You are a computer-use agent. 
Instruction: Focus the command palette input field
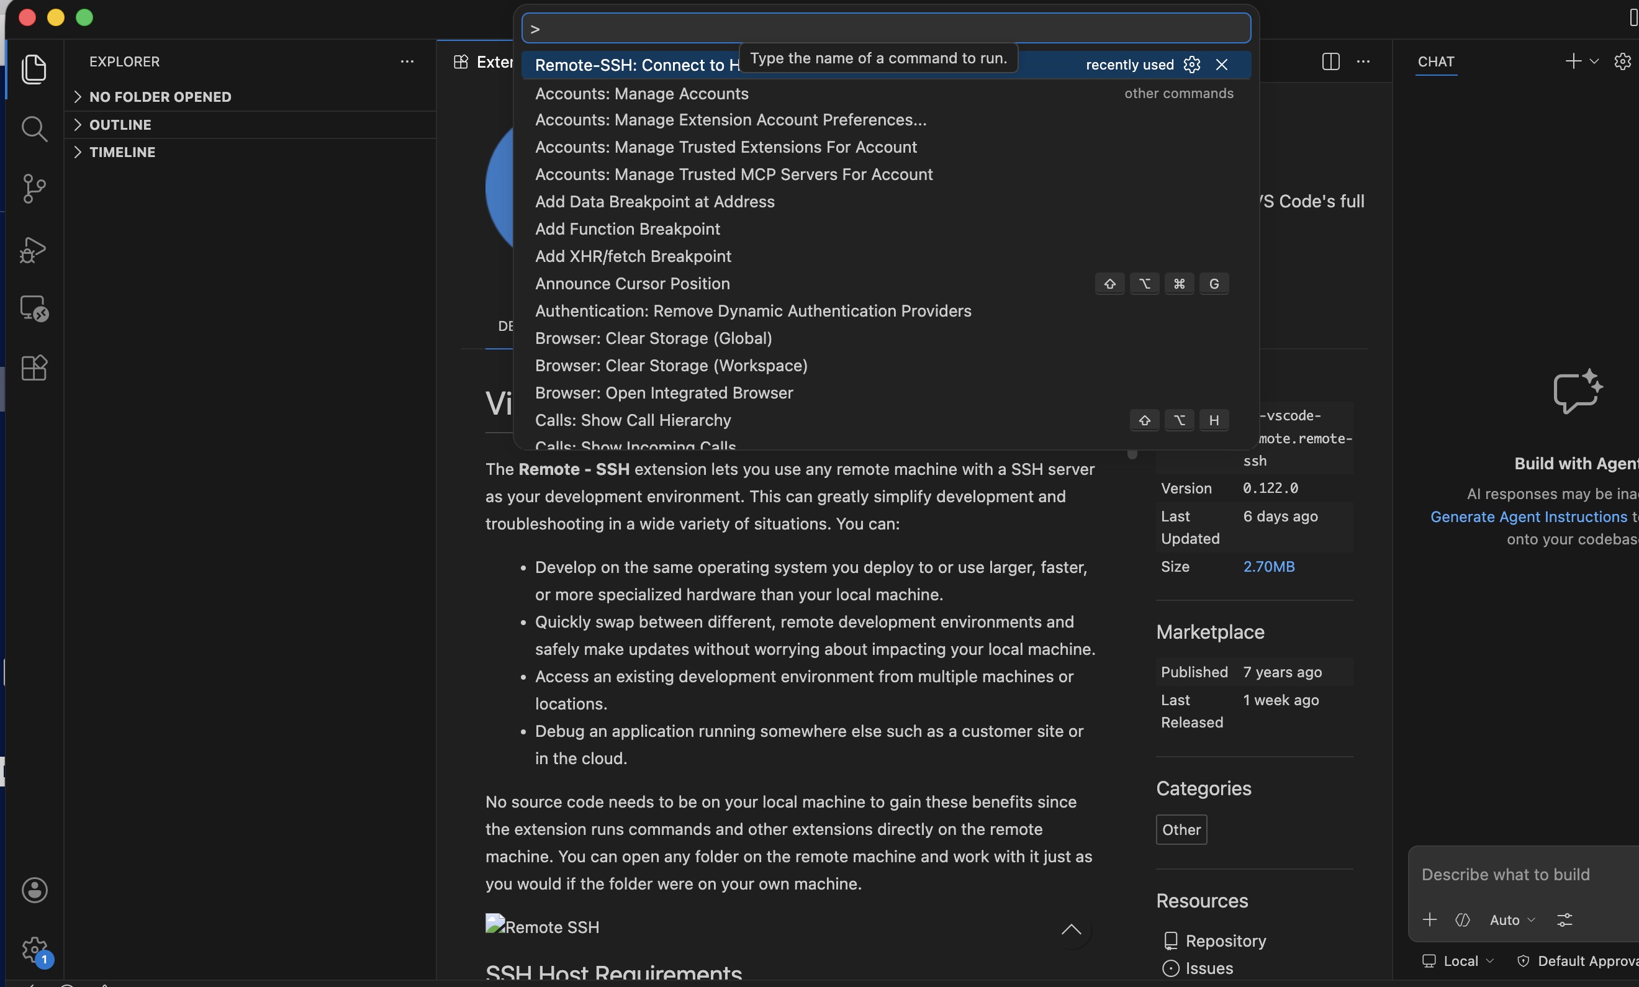[x=886, y=29]
